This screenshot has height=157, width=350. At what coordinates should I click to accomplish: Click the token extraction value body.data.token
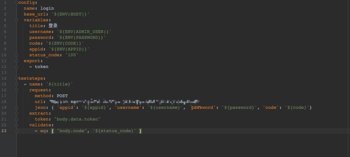pos(77,119)
